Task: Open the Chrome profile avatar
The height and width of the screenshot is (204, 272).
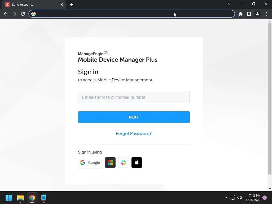Action: pyautogui.click(x=258, y=14)
